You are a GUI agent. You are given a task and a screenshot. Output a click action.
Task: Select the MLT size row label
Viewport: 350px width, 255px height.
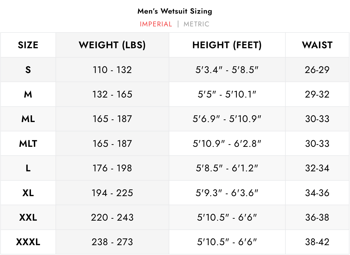pyautogui.click(x=28, y=144)
